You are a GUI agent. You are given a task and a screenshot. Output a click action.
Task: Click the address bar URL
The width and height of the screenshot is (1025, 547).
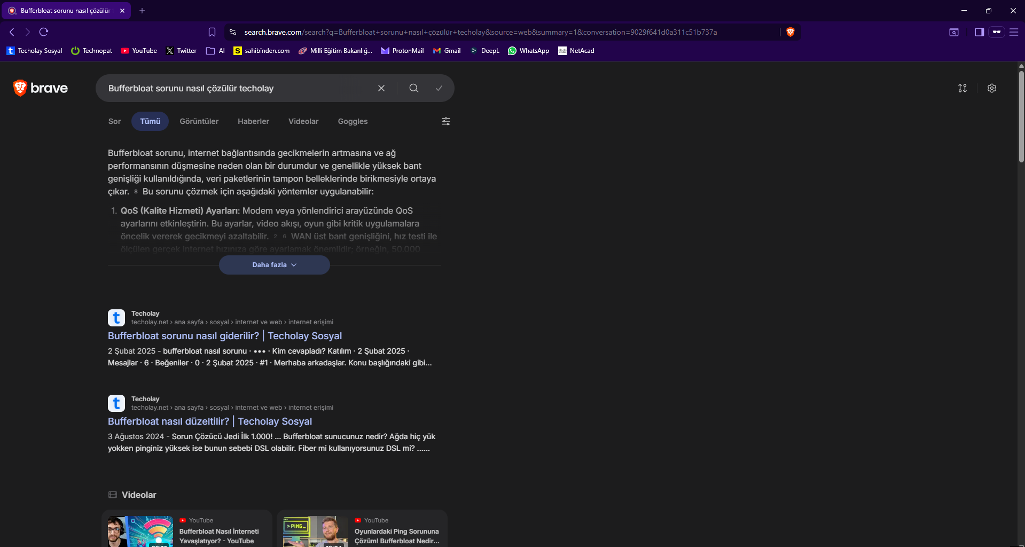480,32
